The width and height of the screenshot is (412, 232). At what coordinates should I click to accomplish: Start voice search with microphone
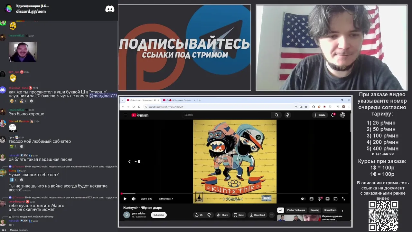tap(288, 115)
